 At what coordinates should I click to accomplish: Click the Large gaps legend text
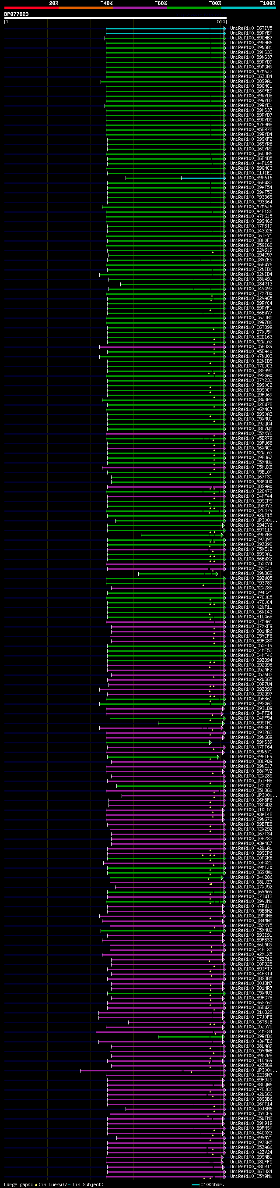[54, 1185]
